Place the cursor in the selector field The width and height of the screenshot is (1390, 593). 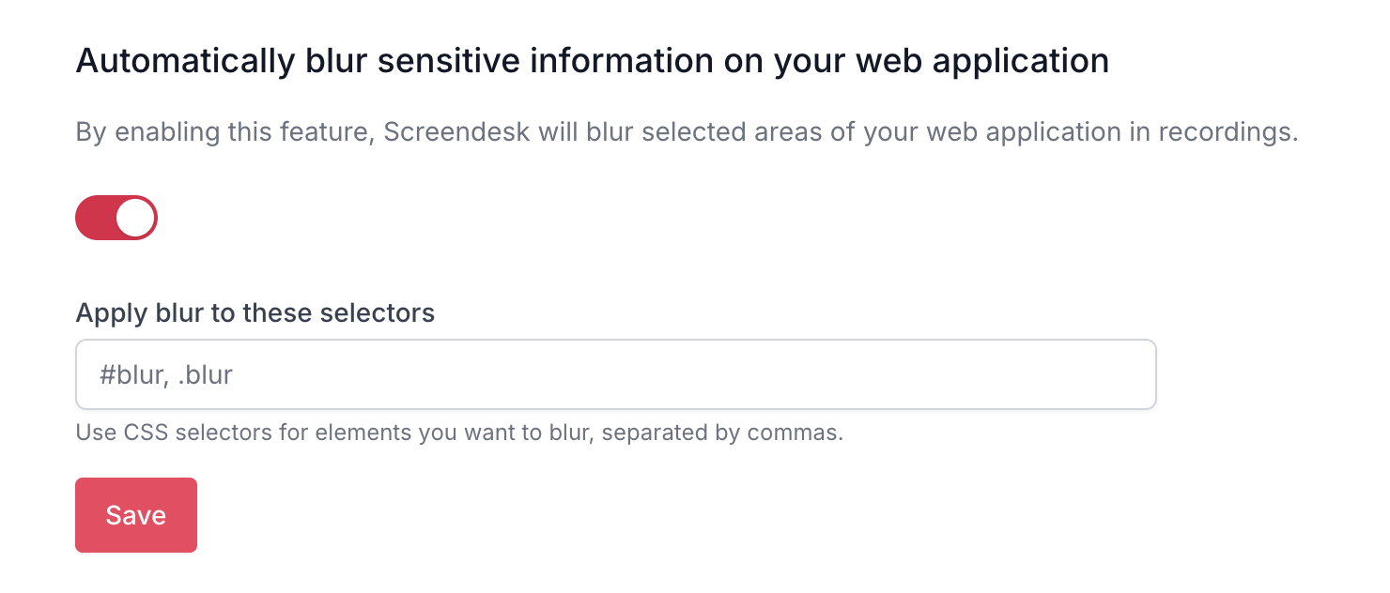click(615, 374)
